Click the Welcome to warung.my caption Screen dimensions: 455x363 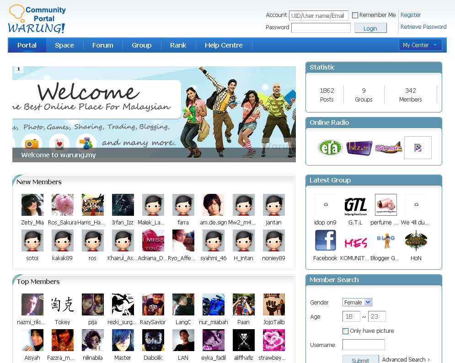[59, 155]
